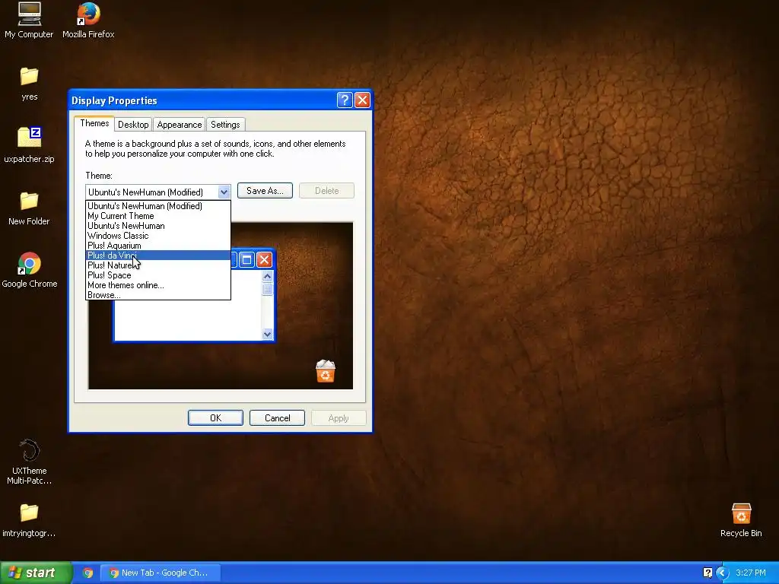Image resolution: width=779 pixels, height=584 pixels.
Task: Open the Appearance tab
Action: 180,125
